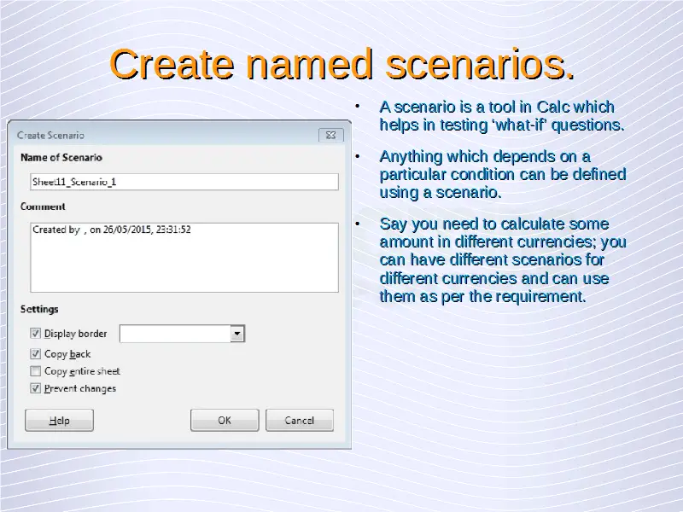The width and height of the screenshot is (683, 512).
Task: Confirm the scenario with OK
Action: tap(225, 421)
